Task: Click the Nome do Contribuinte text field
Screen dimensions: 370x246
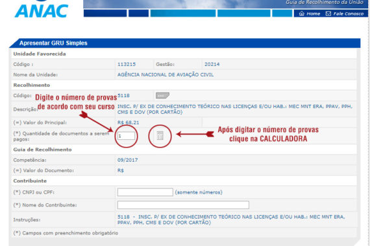Action: pos(183,205)
